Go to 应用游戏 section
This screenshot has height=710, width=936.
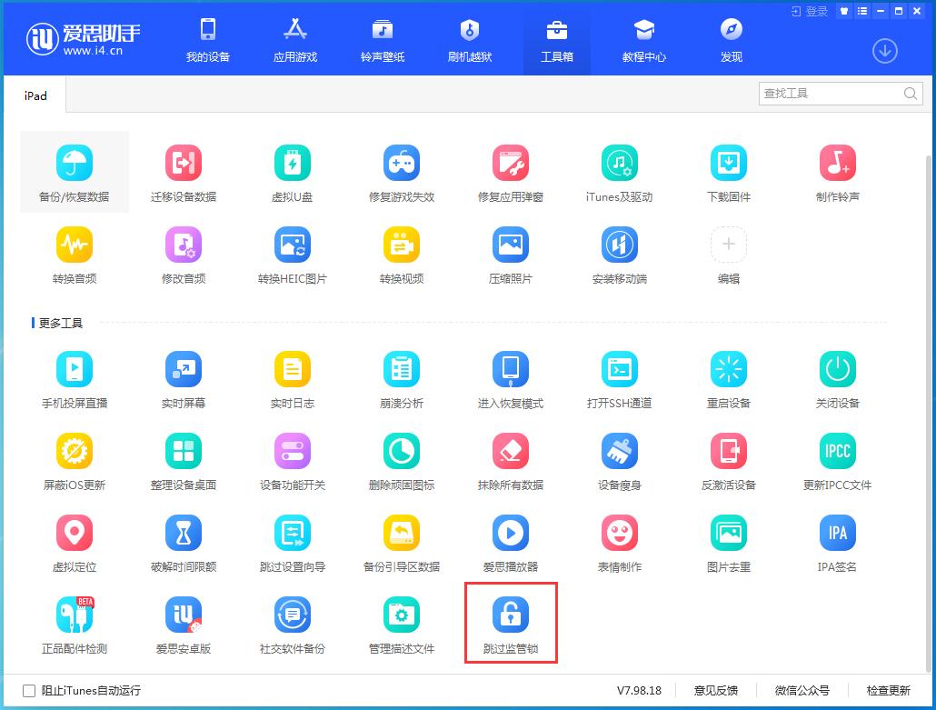[295, 40]
